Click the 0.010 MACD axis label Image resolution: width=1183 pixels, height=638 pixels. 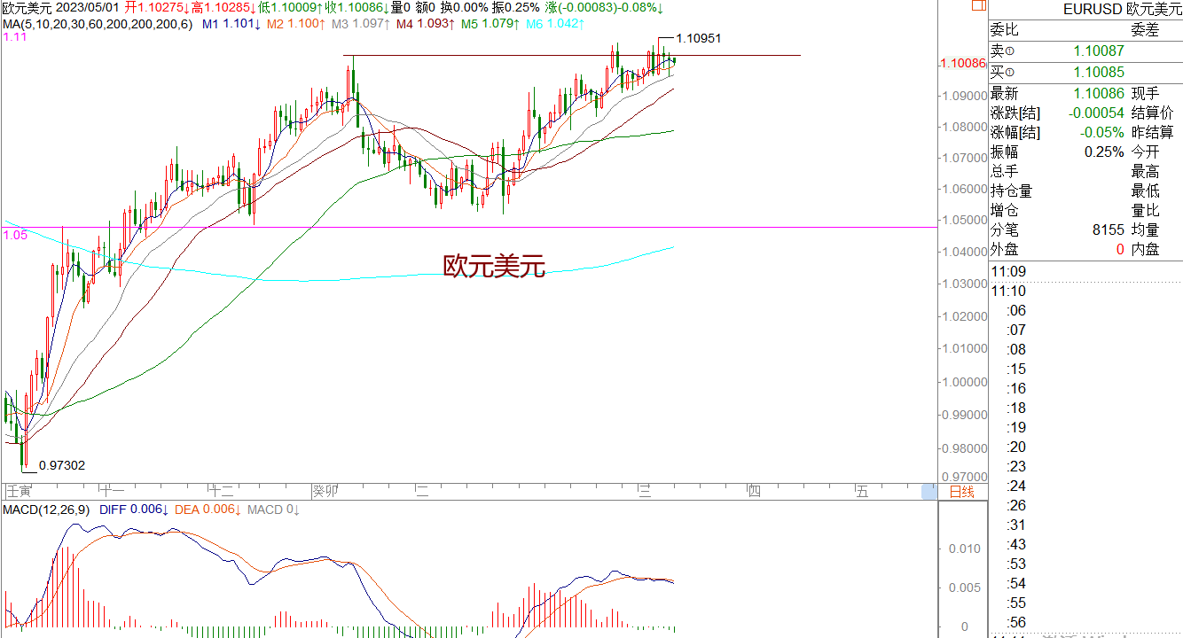point(965,549)
